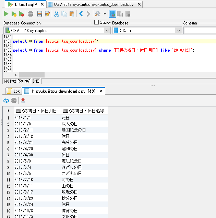Viewport: 216px width, 218px height.
Task: Click the export results upload icon
Action: pos(23,101)
